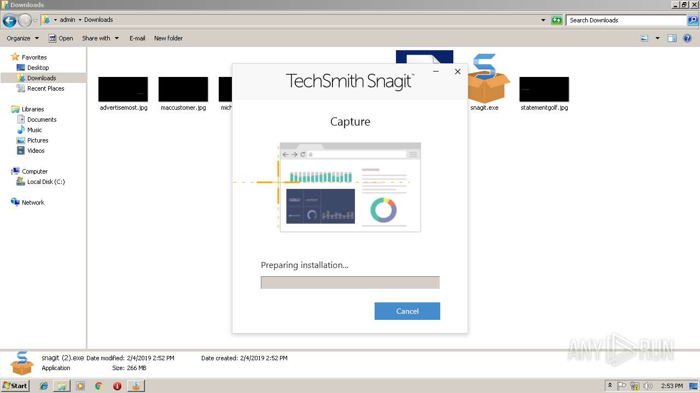Open Explorer Help icon
Image resolution: width=700 pixels, height=393 pixels.
point(688,38)
